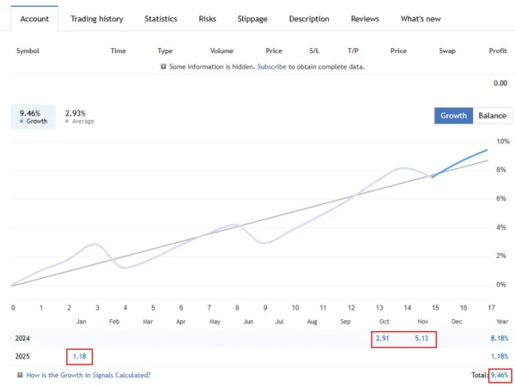
Task: Select the Slippage tab
Action: click(252, 19)
